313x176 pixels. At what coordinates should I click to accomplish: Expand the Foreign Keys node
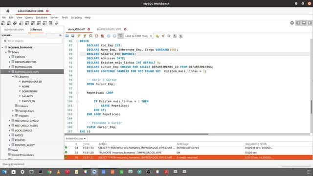click(x=13, y=111)
